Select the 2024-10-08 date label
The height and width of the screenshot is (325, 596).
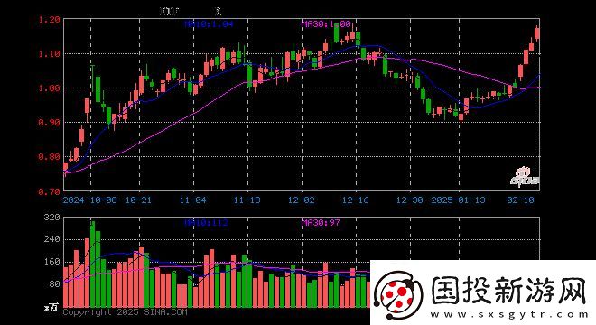tap(90, 200)
